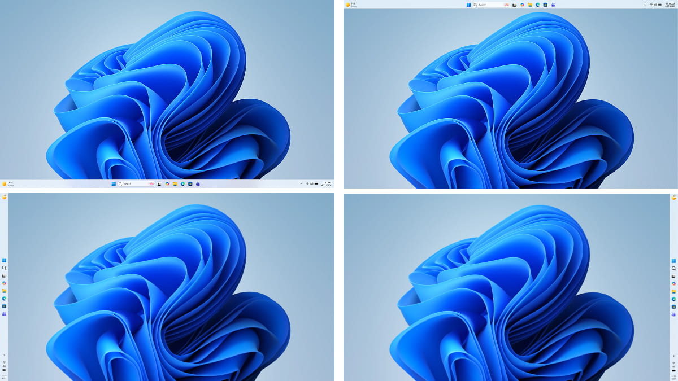Click the Start button on the right taskbar
The width and height of the screenshot is (678, 381).
[673, 260]
